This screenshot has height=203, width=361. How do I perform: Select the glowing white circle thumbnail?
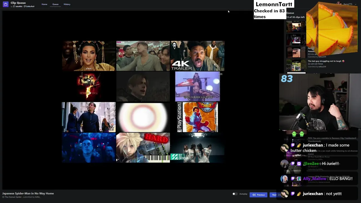click(x=143, y=117)
